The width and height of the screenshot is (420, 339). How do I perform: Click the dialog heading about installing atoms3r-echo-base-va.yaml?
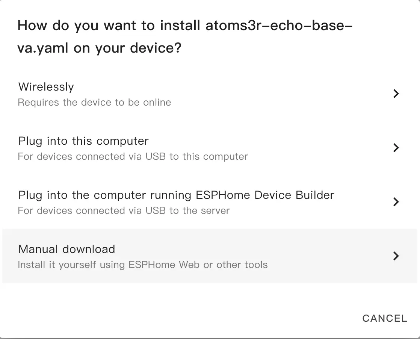185,26
